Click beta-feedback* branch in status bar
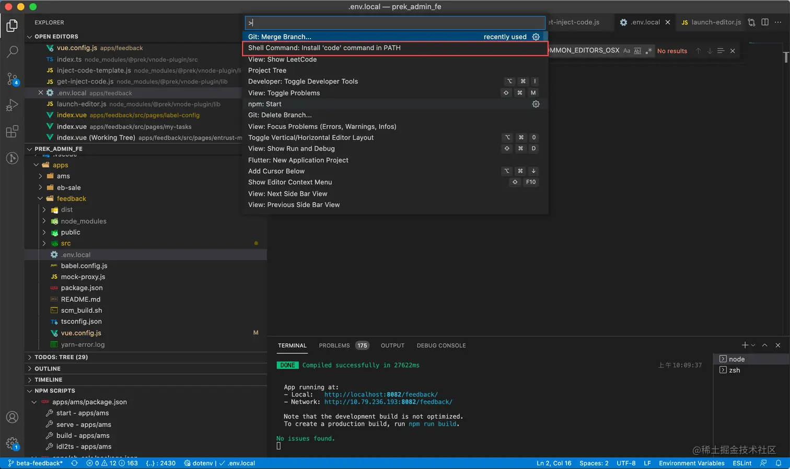Image resolution: width=790 pixels, height=469 pixels. tap(35, 463)
